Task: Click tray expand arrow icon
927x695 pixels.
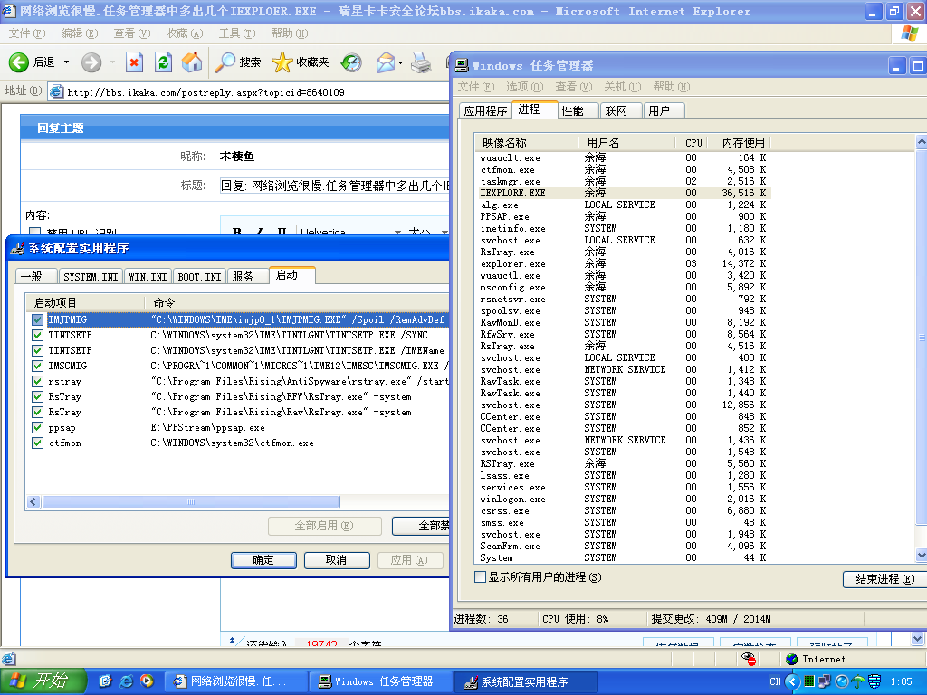Action: [x=792, y=682]
